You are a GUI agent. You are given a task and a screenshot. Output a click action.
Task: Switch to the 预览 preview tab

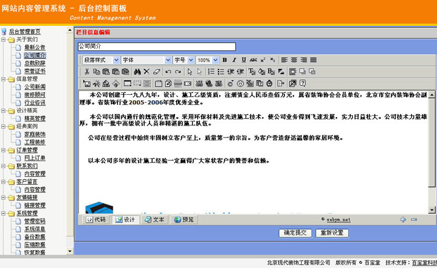183,219
